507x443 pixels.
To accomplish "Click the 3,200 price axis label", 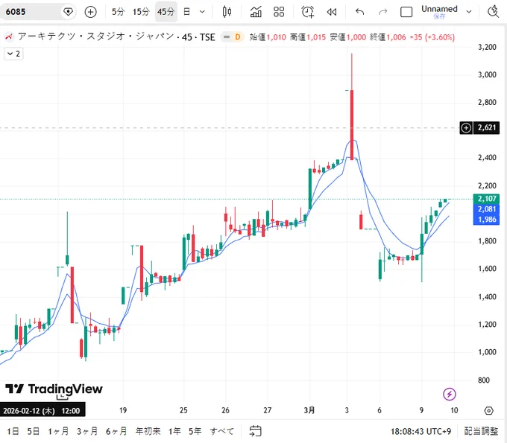I will point(487,47).
